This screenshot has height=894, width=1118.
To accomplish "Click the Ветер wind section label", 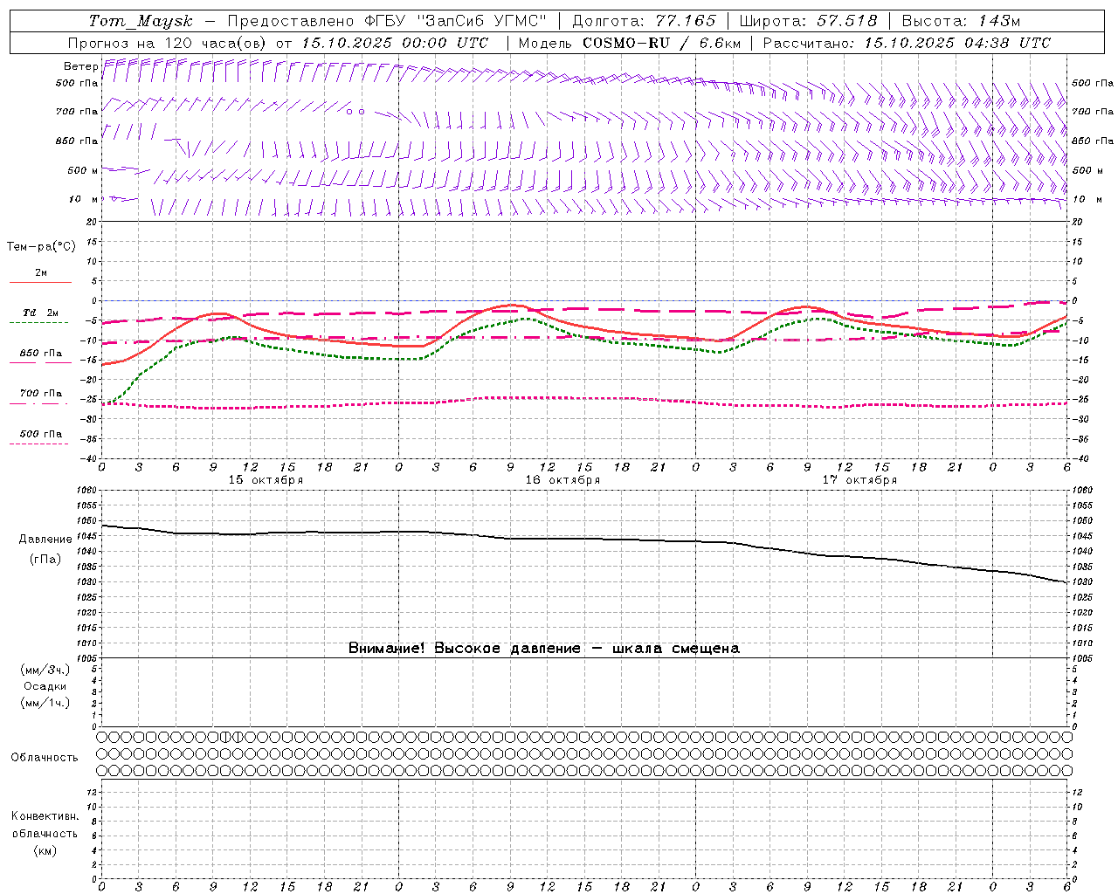I will coord(80,66).
